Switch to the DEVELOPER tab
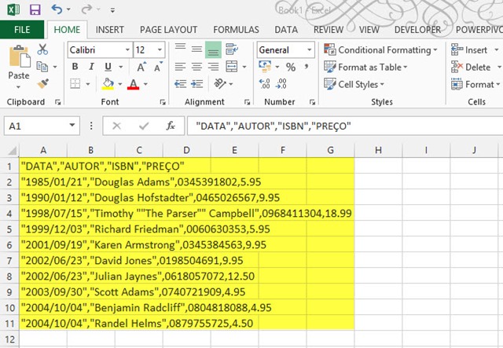503x348 pixels. pos(417,30)
